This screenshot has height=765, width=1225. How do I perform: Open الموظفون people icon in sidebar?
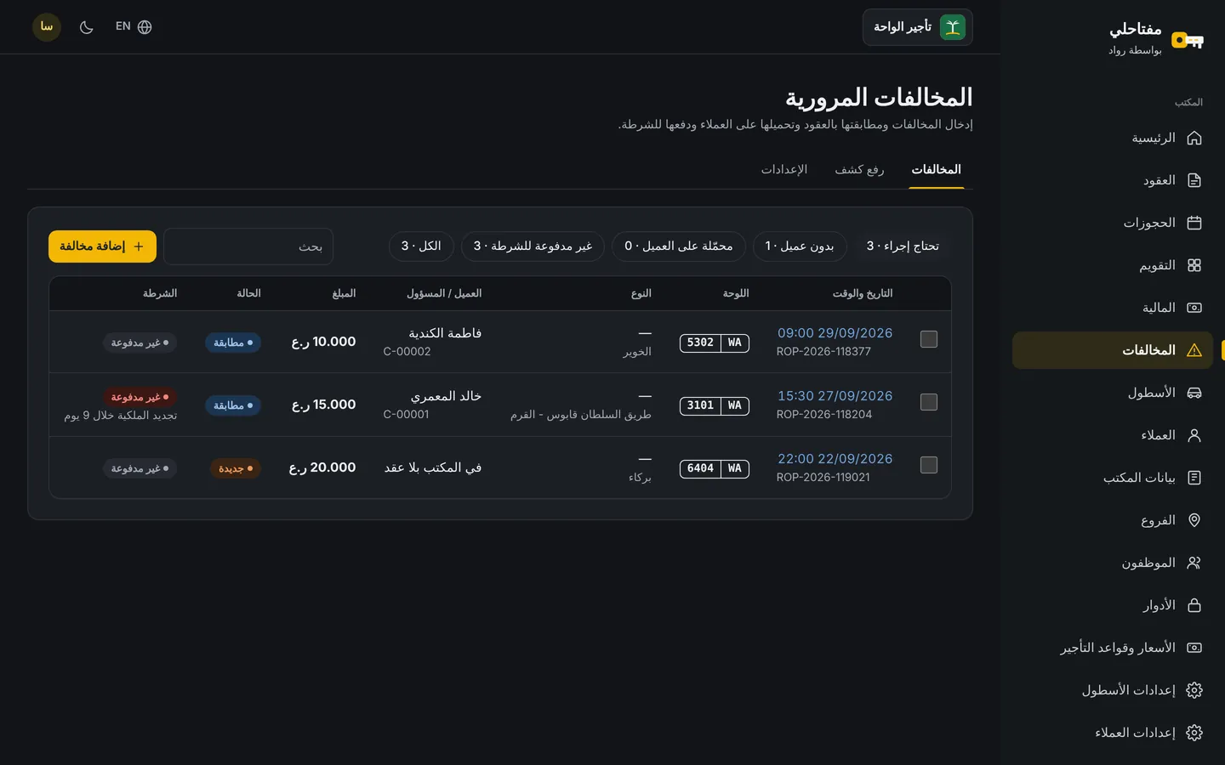pyautogui.click(x=1194, y=563)
